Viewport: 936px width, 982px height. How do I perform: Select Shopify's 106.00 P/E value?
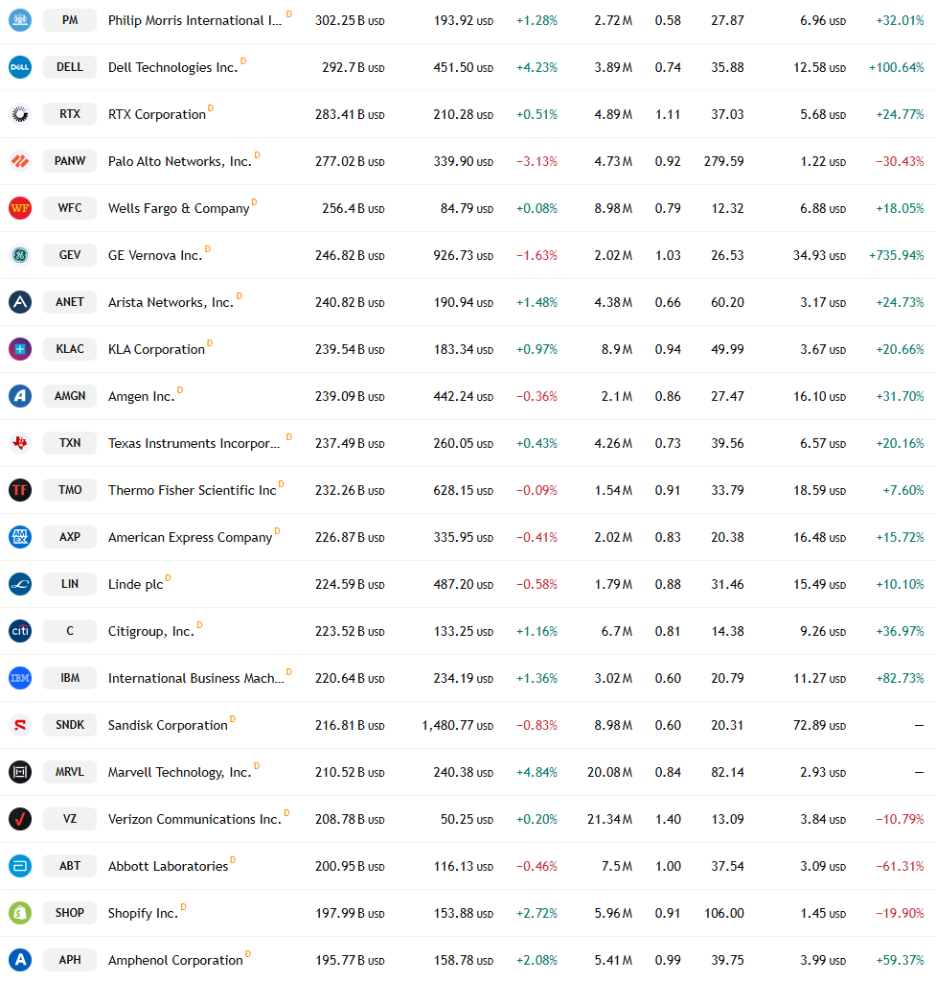[x=724, y=913]
